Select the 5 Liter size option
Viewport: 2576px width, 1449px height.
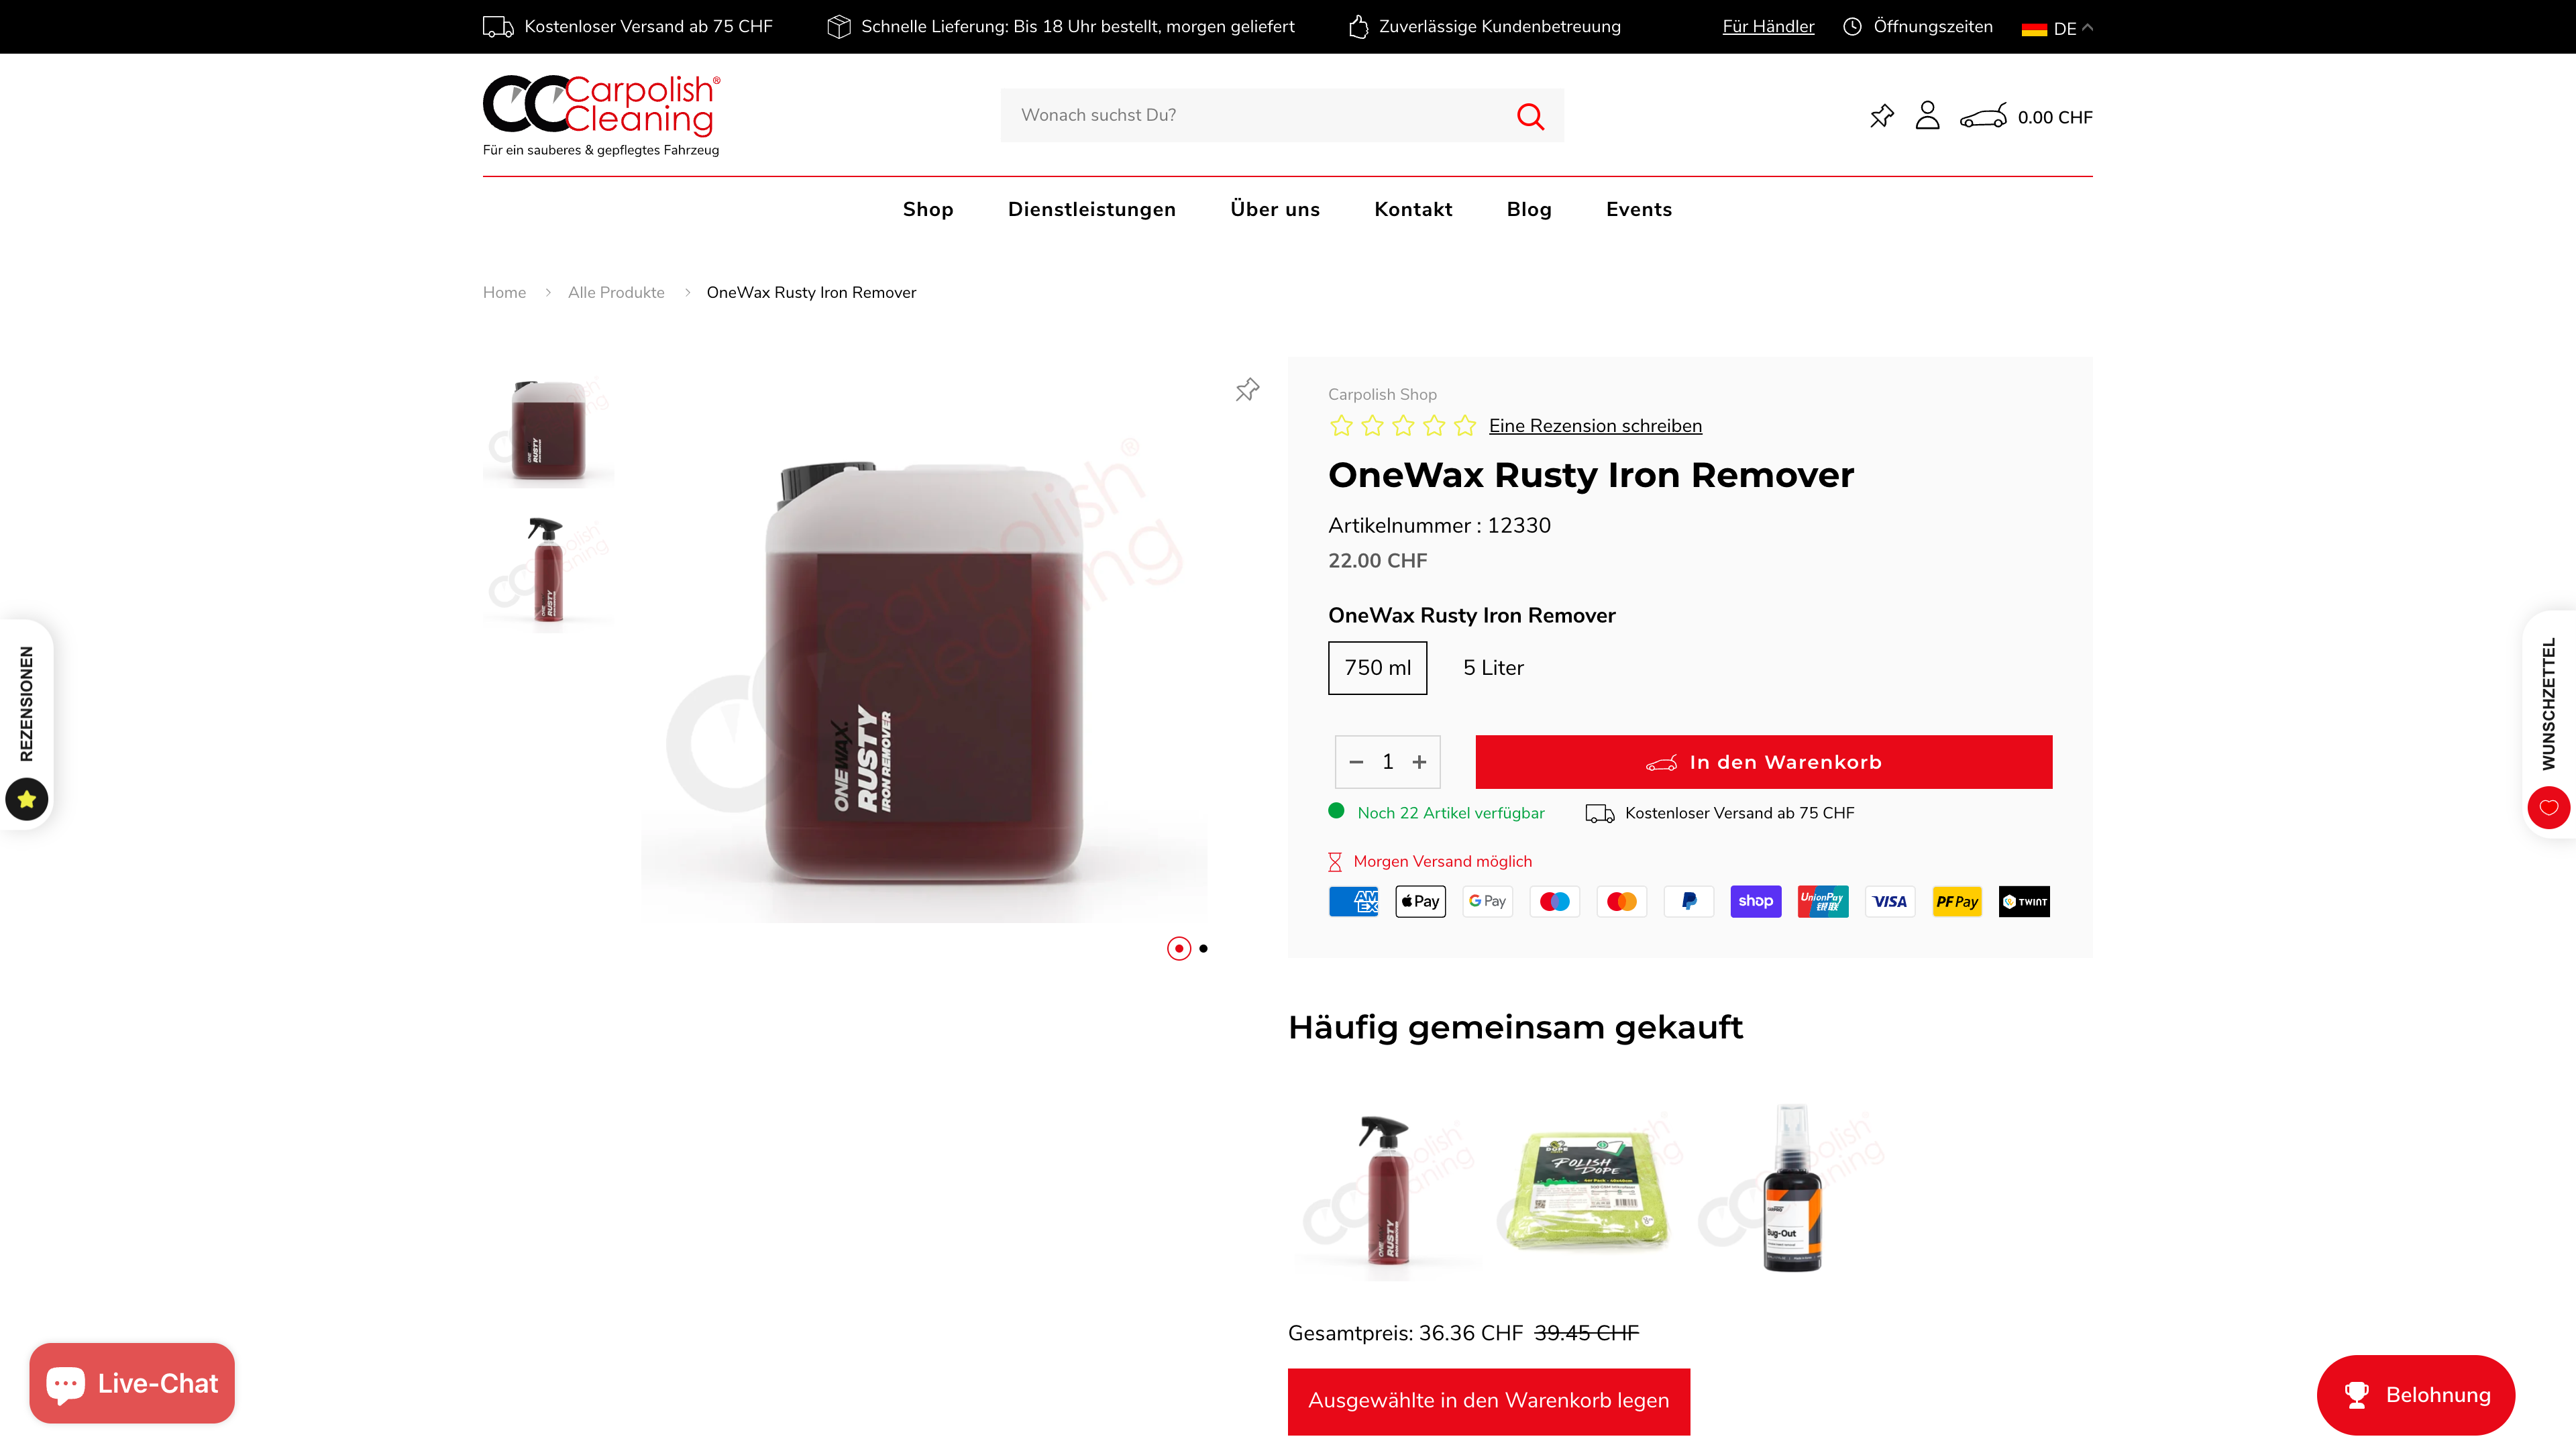click(x=1493, y=667)
